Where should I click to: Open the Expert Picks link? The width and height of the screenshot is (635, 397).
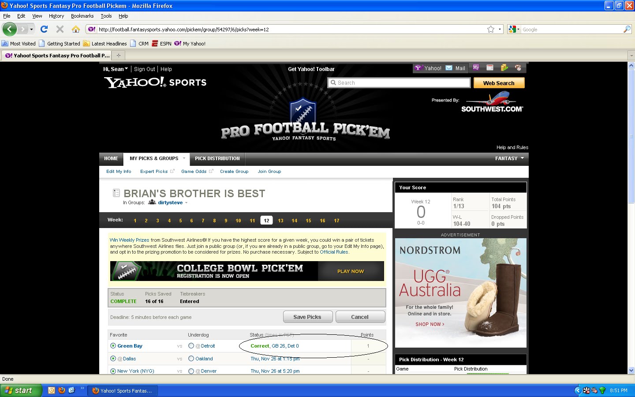point(154,172)
